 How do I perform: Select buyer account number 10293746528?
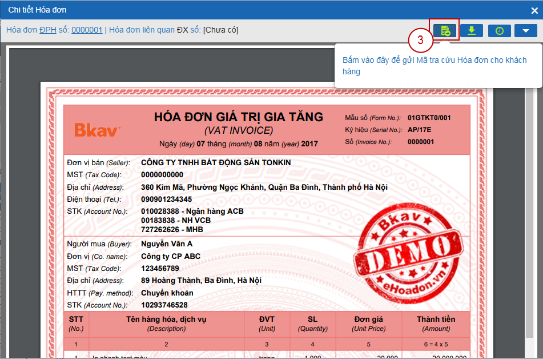point(164,305)
